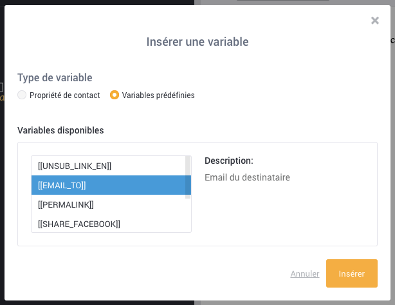Click the Propriété de contact label text
This screenshot has width=395, height=305.
tap(65, 95)
